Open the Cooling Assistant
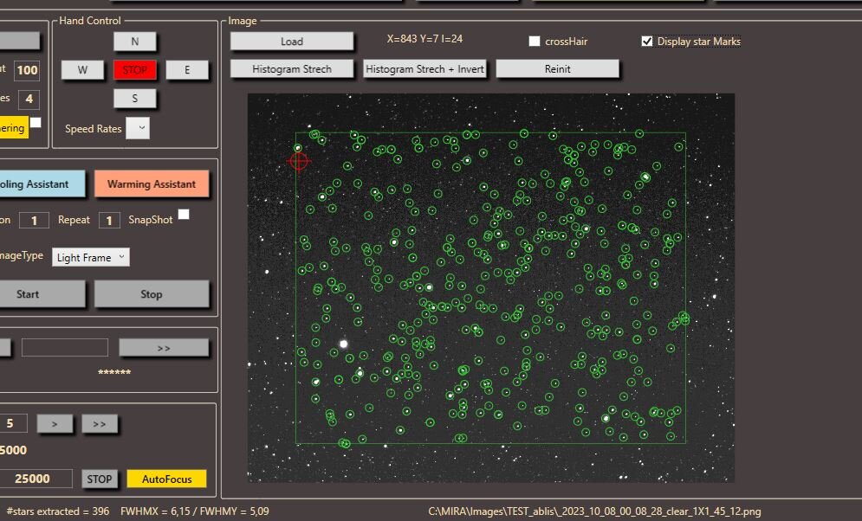862x521 pixels. [x=42, y=184]
